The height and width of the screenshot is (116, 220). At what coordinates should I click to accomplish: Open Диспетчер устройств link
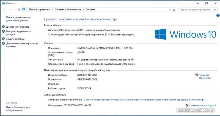click(x=18, y=27)
